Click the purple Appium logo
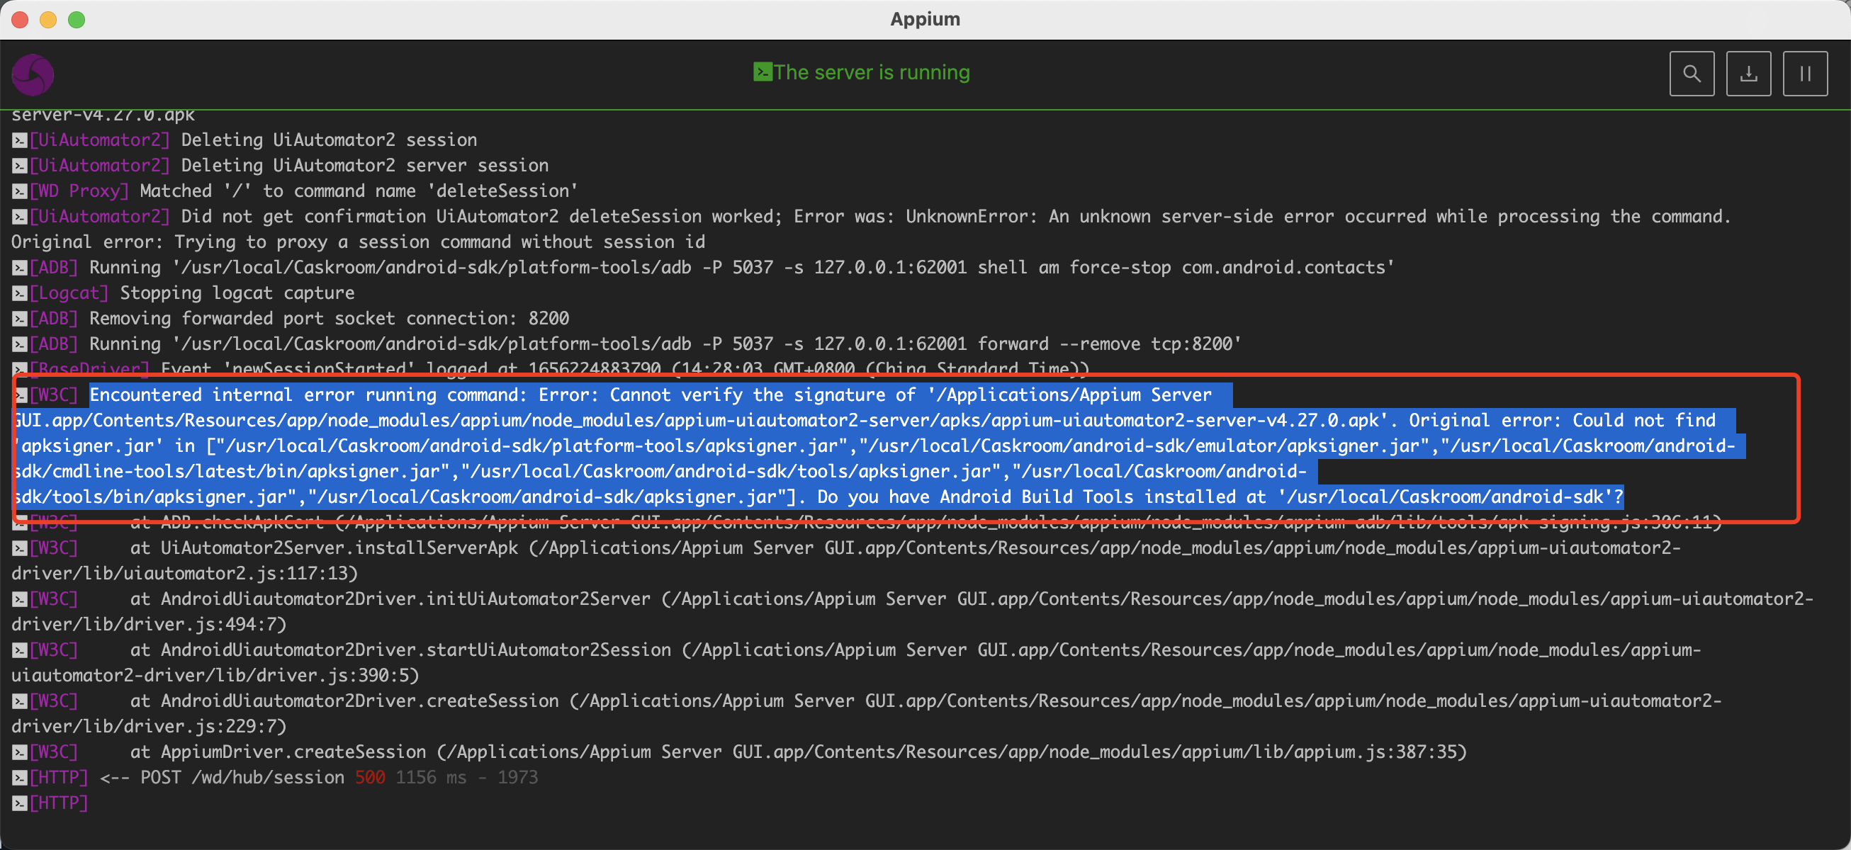1851x850 pixels. (33, 74)
